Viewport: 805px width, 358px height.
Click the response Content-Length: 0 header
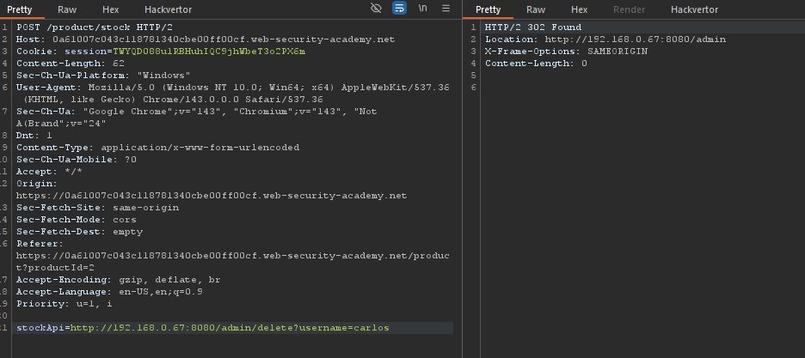[x=536, y=64]
